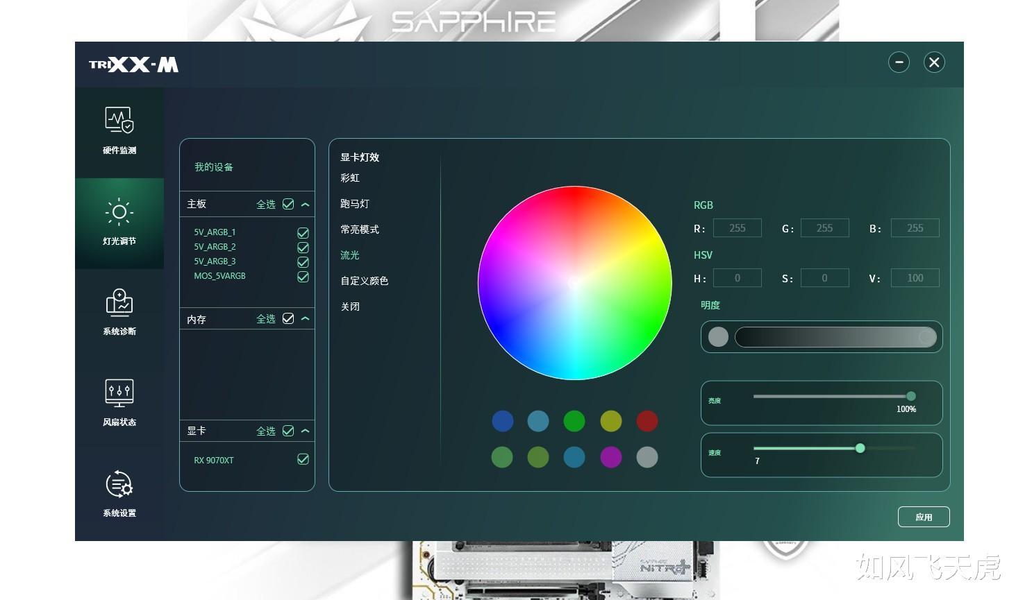Click the 明度 brightness gradient bar
Viewport: 1016px width, 600px height.
click(836, 337)
